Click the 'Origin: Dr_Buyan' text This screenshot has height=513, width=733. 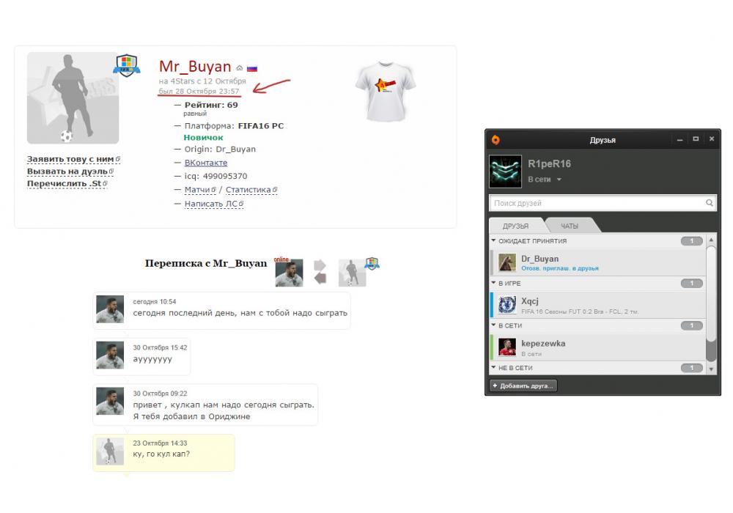pyautogui.click(x=220, y=149)
